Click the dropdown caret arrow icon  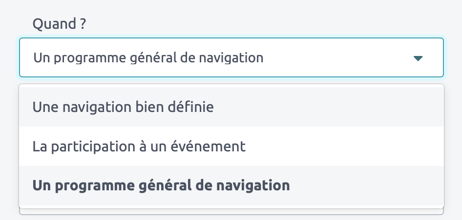coord(417,58)
